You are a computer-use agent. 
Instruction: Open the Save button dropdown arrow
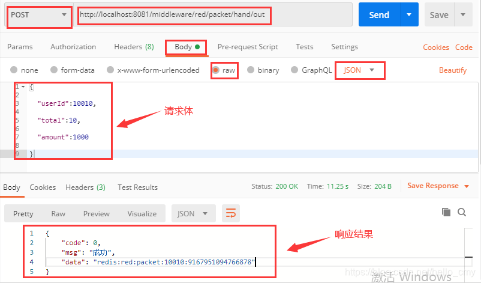click(x=463, y=14)
